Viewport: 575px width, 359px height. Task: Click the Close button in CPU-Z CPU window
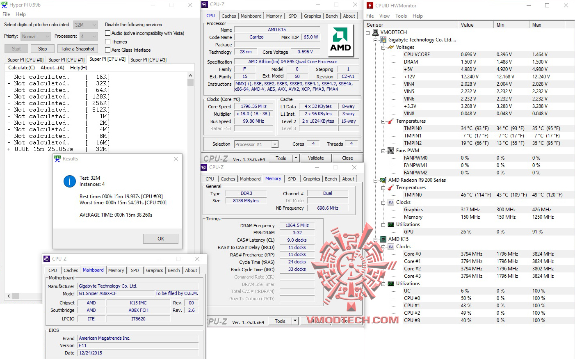pyautogui.click(x=347, y=158)
